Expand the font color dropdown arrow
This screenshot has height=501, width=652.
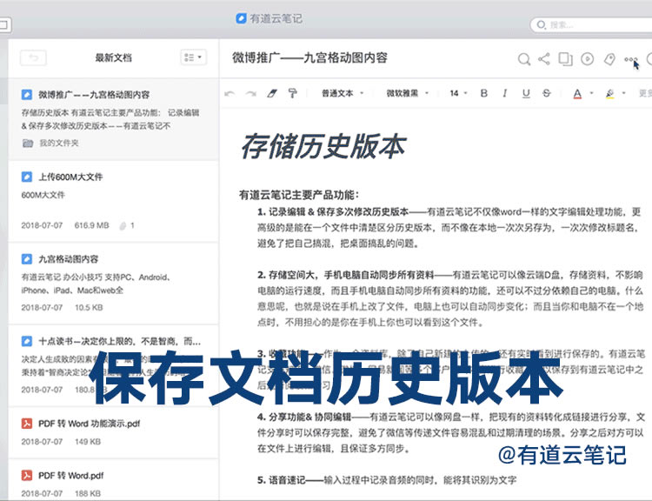pos(591,93)
